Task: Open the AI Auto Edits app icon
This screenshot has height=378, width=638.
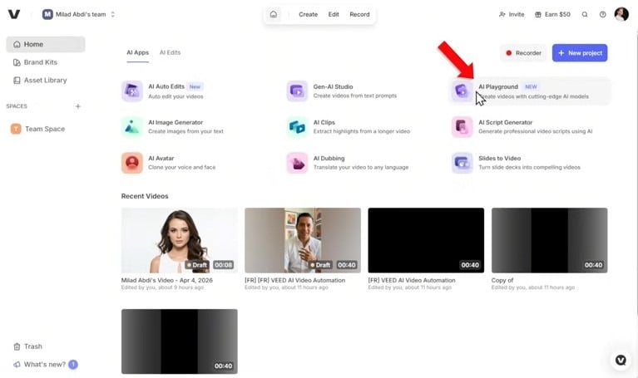Action: (x=131, y=91)
